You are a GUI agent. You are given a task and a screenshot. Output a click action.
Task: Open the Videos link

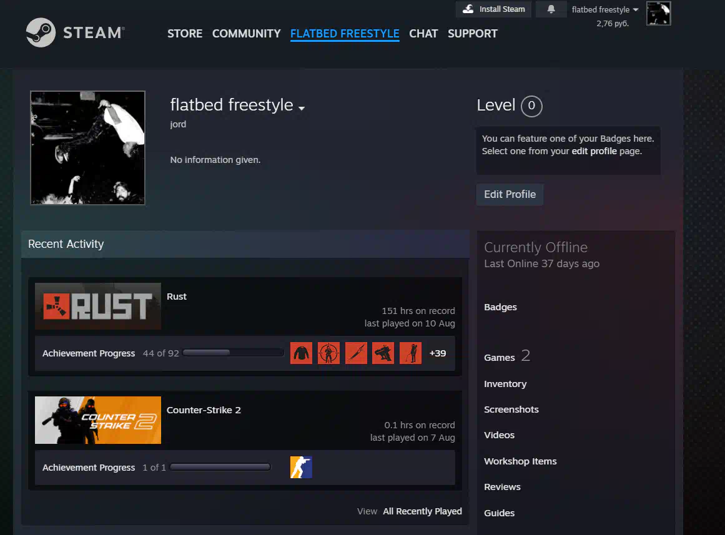pos(500,435)
